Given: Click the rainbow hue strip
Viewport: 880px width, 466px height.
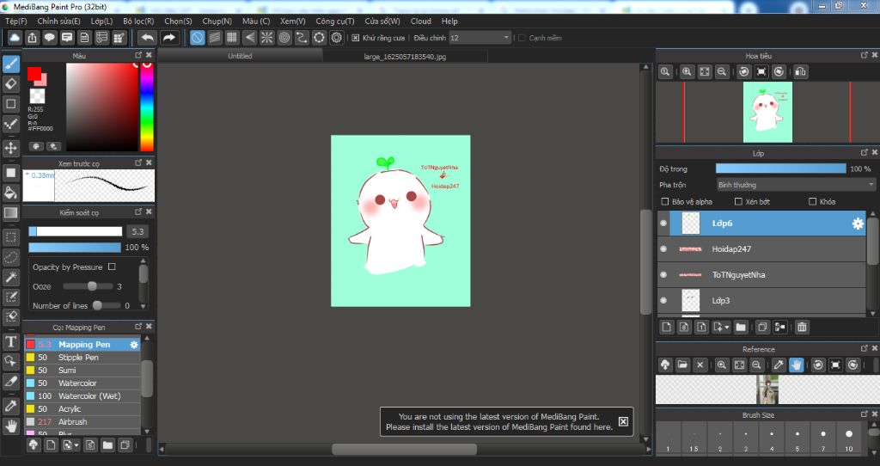Looking at the screenshot, I should (147, 107).
